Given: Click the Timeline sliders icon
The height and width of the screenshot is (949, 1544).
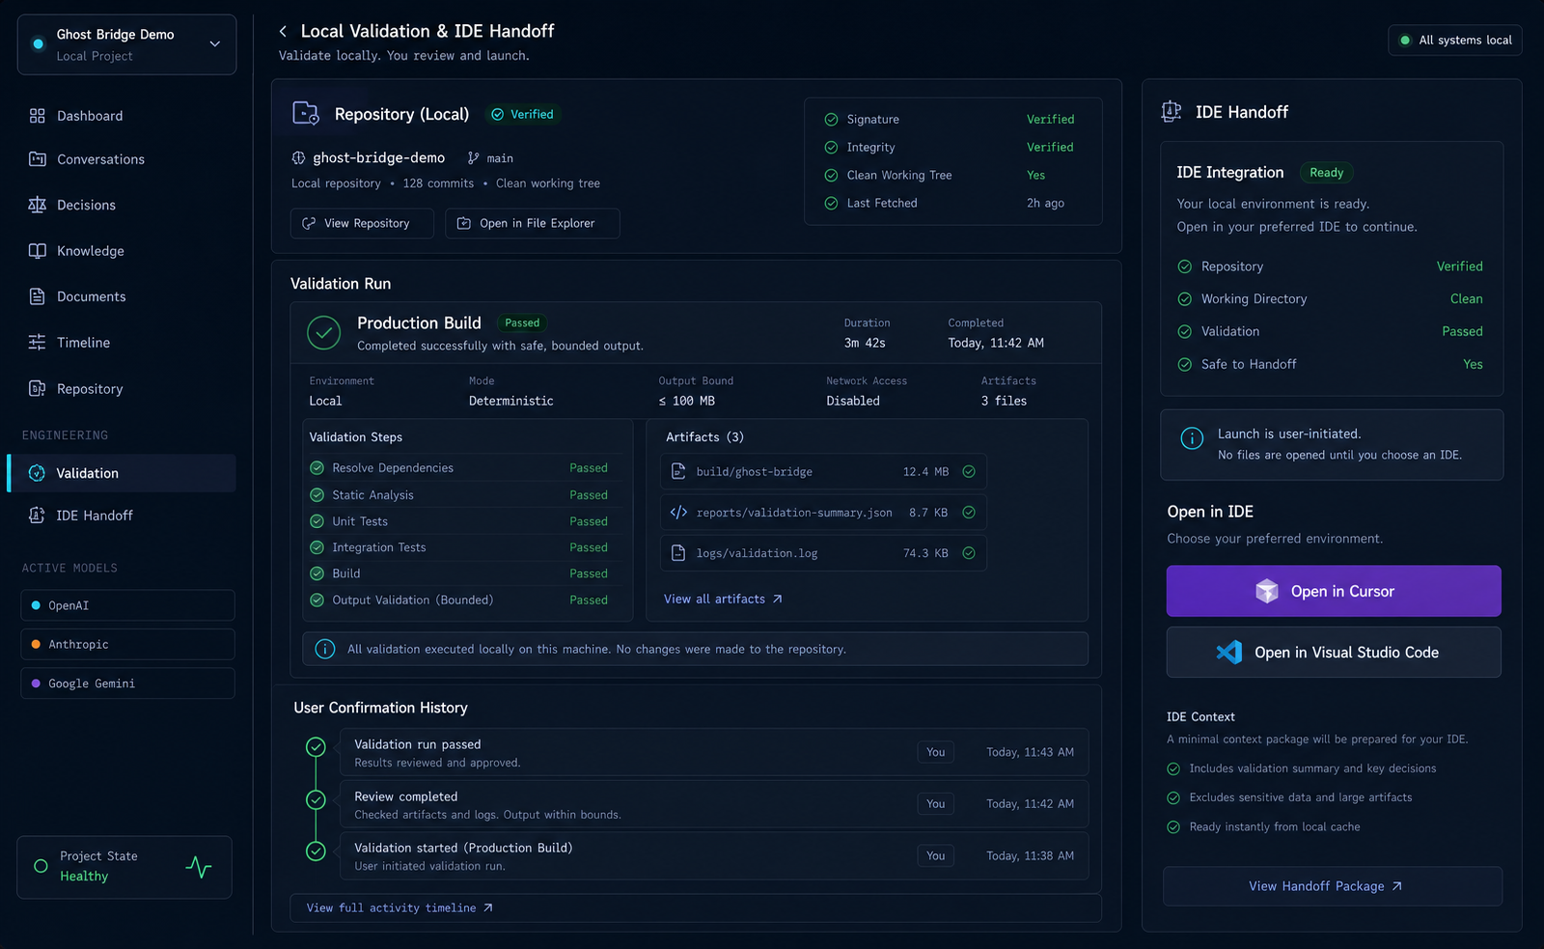Looking at the screenshot, I should pos(37,343).
